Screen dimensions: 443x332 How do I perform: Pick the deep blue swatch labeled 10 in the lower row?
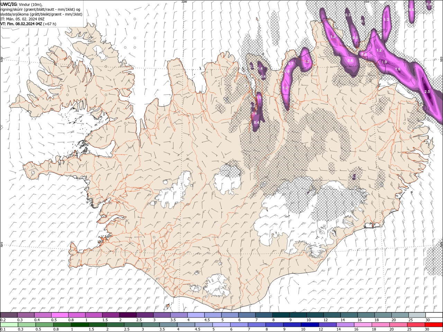tap(309, 325)
